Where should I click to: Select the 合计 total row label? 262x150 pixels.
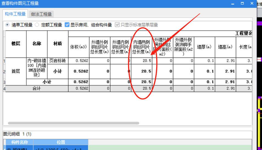[x=37, y=88]
